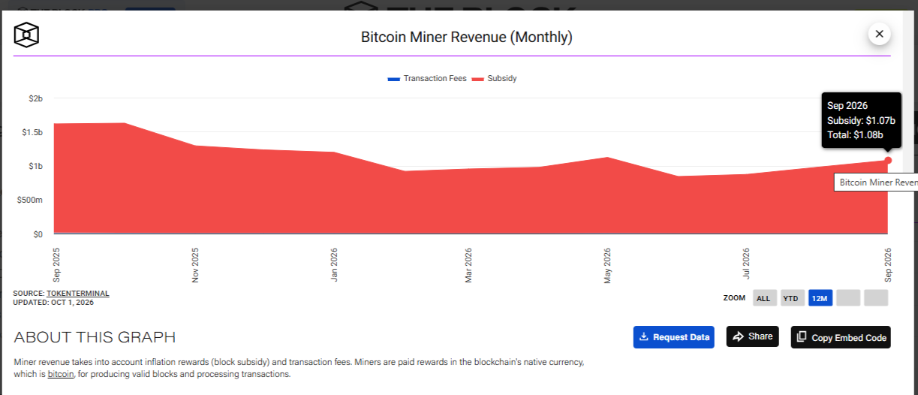Image resolution: width=918 pixels, height=395 pixels.
Task: Click the May 2026 axis label
Action: [607, 265]
